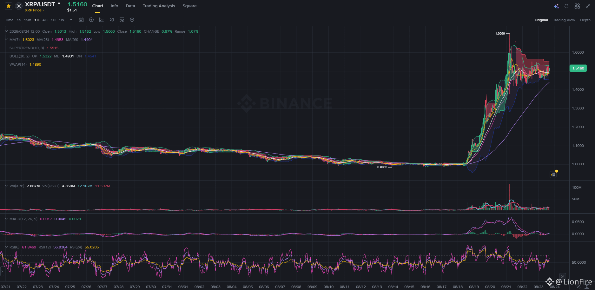Click the hexagon settings icon
Viewport: 595px width, 290px height.
132,20
